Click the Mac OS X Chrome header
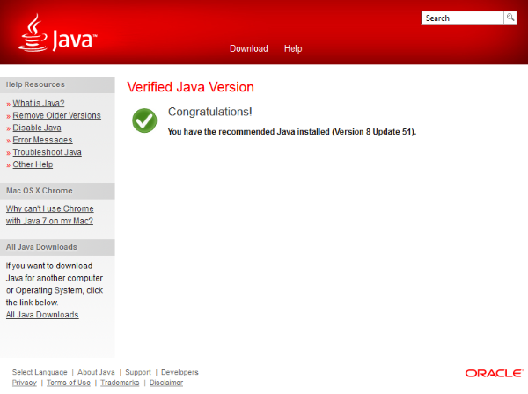The height and width of the screenshot is (394, 528). tap(57, 191)
